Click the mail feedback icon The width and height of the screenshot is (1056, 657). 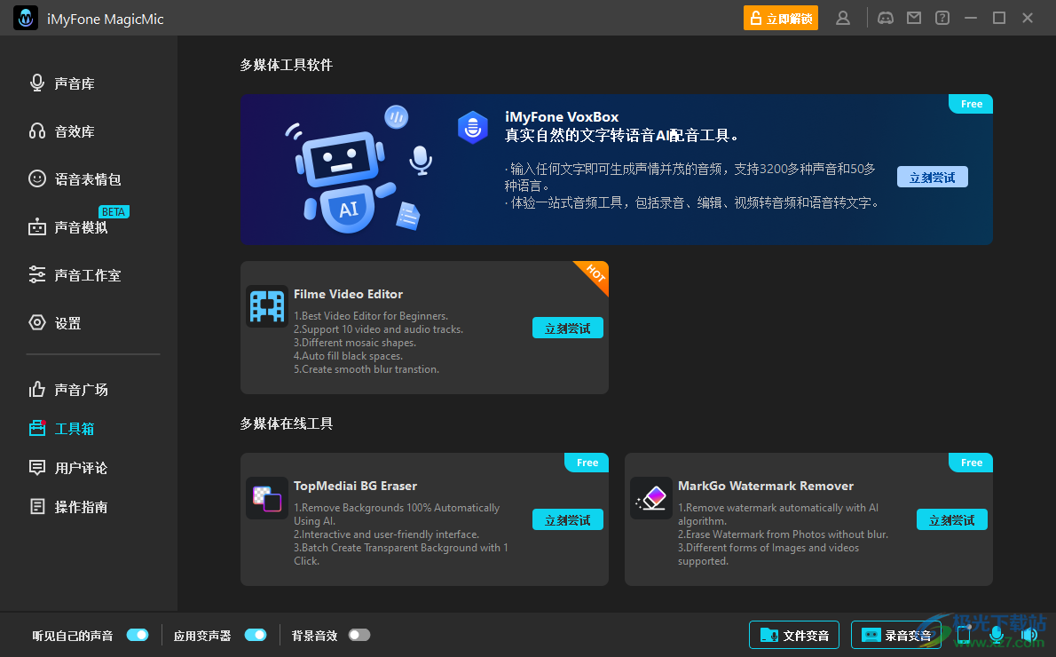[914, 18]
